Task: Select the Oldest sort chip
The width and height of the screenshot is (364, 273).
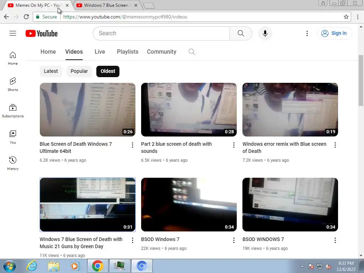Action: [x=108, y=71]
